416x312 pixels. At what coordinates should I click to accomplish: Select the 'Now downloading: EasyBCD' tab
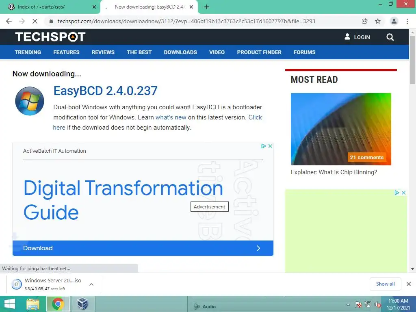(x=149, y=7)
